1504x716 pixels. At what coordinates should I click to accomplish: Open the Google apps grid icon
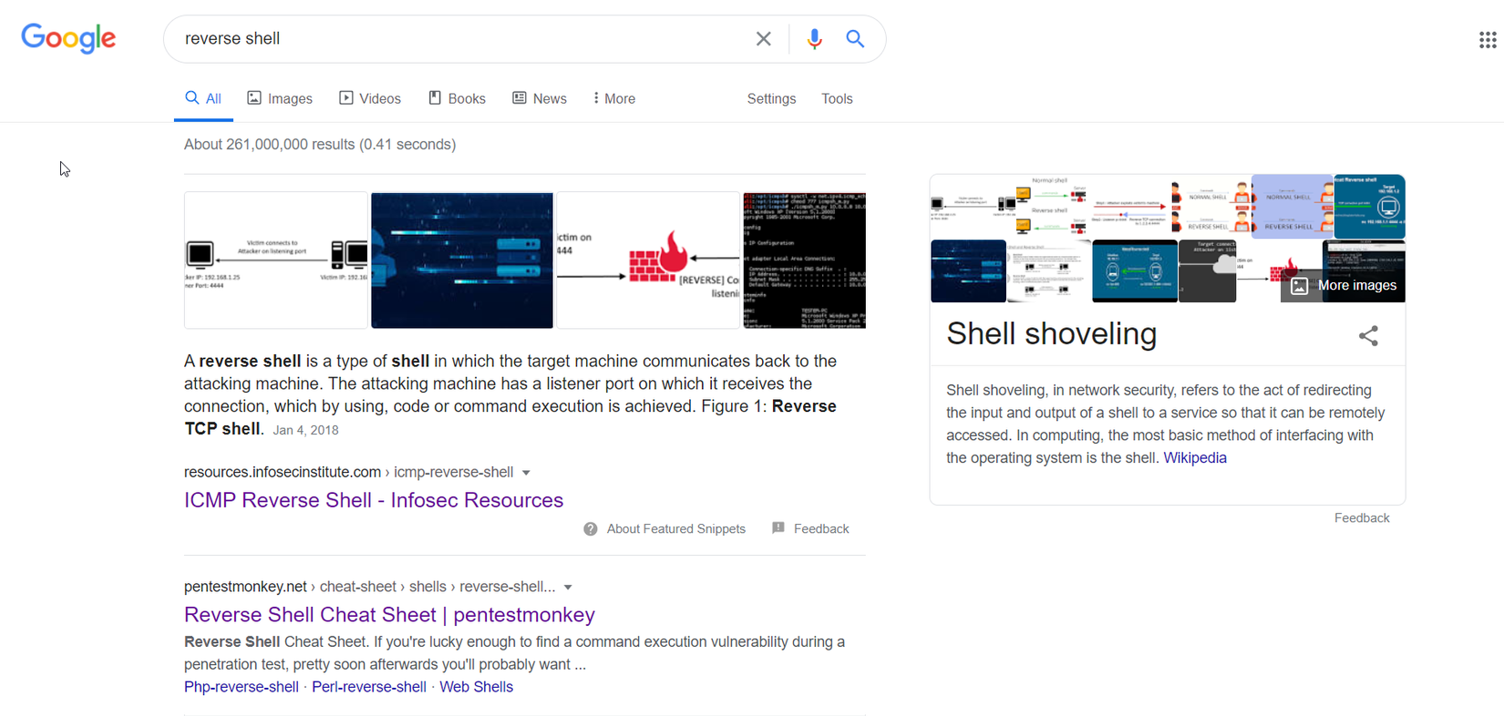pos(1488,39)
